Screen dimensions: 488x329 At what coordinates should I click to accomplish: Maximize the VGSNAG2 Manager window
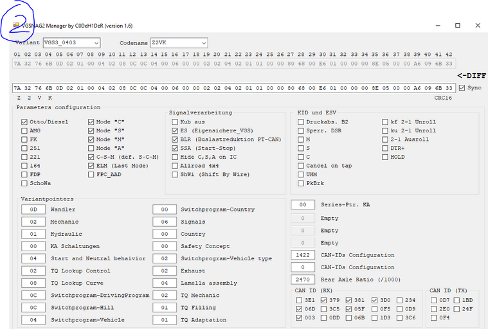[x=457, y=26]
